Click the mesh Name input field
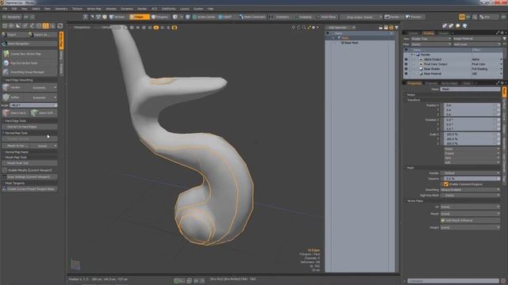The height and width of the screenshot is (285, 508). point(470,89)
